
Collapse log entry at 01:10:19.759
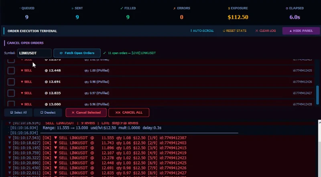tap(9, 153)
